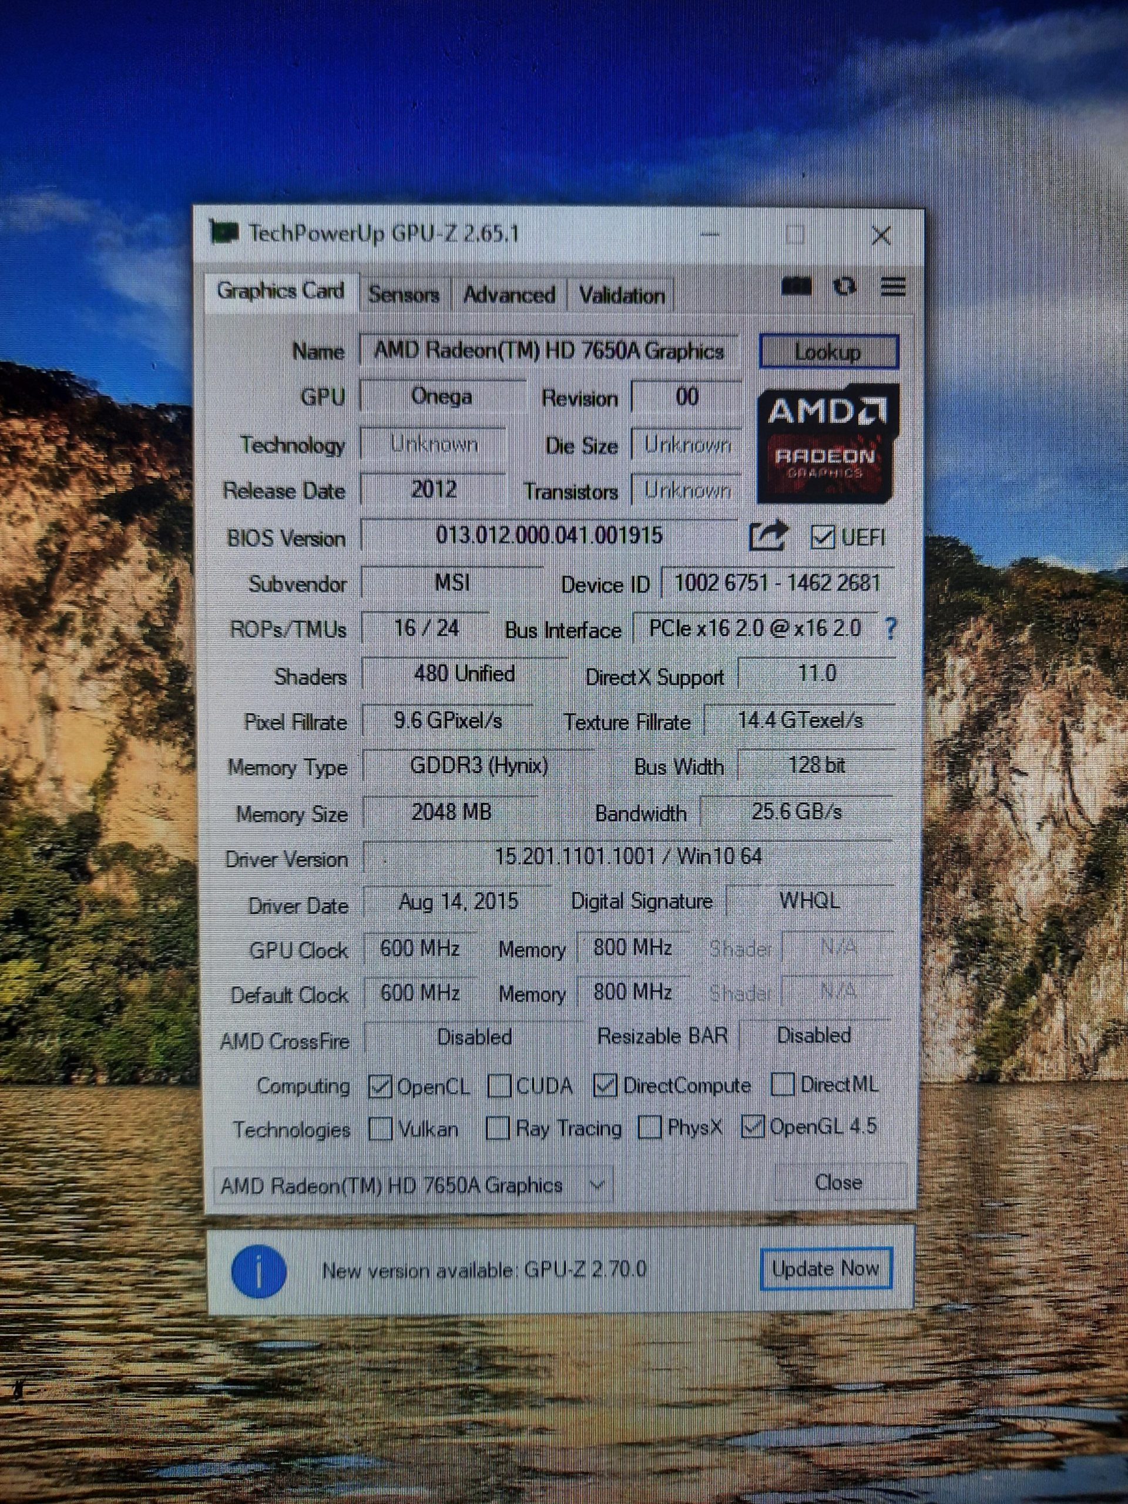Open the graphics card selection dropdown
The width and height of the screenshot is (1128, 1504).
tap(412, 1185)
